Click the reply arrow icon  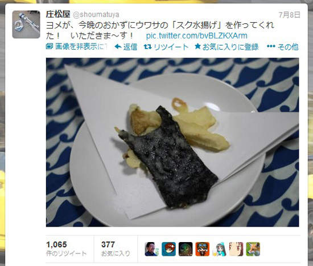pyautogui.click(x=118, y=47)
